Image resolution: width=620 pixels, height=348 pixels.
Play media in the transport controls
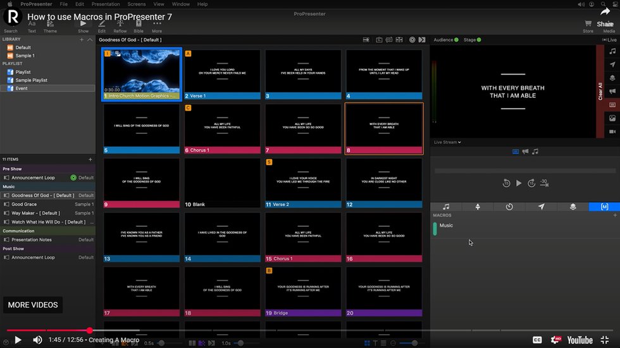point(519,183)
